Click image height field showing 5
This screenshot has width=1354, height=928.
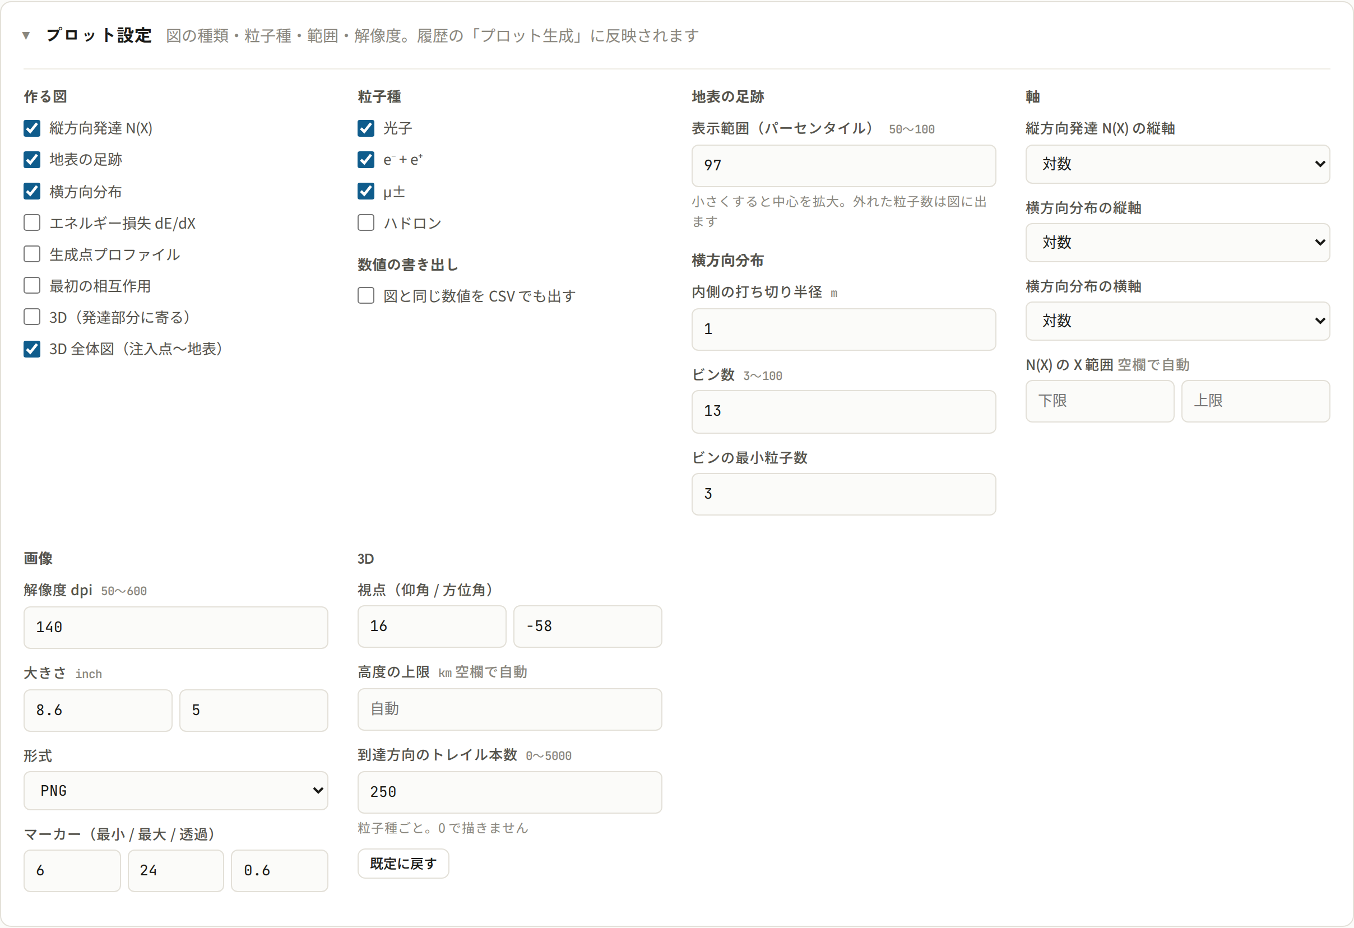click(253, 711)
